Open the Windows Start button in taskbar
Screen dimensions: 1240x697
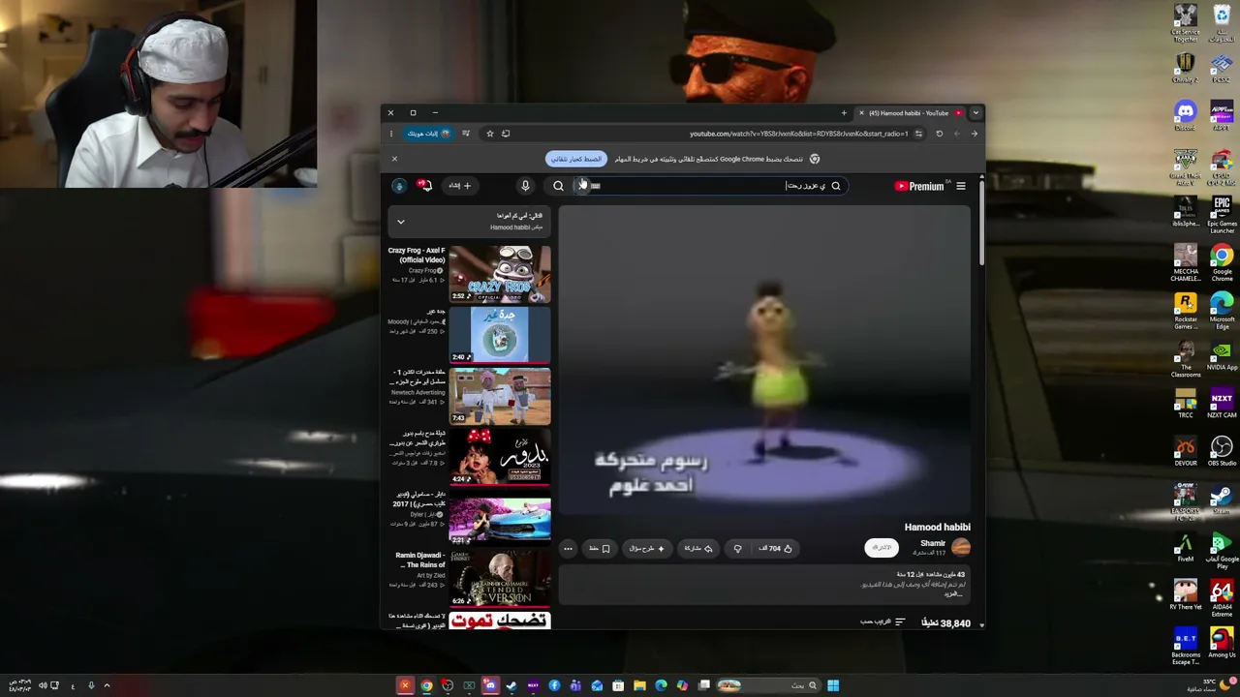point(832,685)
